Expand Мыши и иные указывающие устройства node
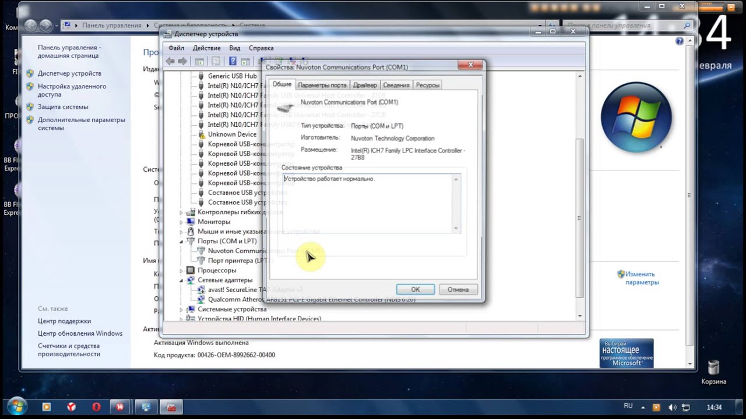746x419 pixels. [x=181, y=232]
